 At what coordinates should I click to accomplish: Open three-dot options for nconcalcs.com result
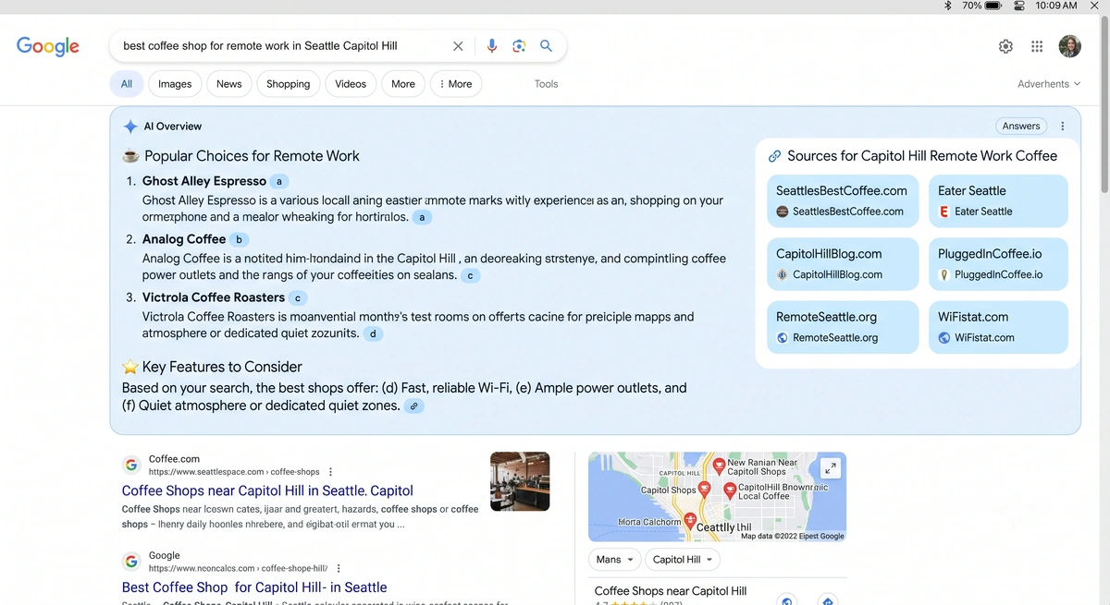click(339, 569)
